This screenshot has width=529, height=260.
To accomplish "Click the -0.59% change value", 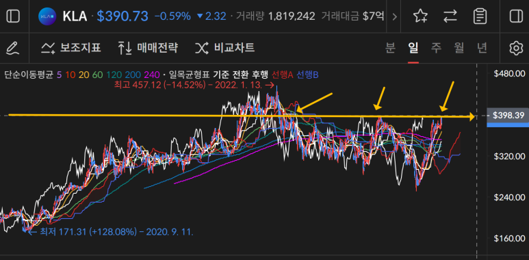I will pyautogui.click(x=172, y=16).
